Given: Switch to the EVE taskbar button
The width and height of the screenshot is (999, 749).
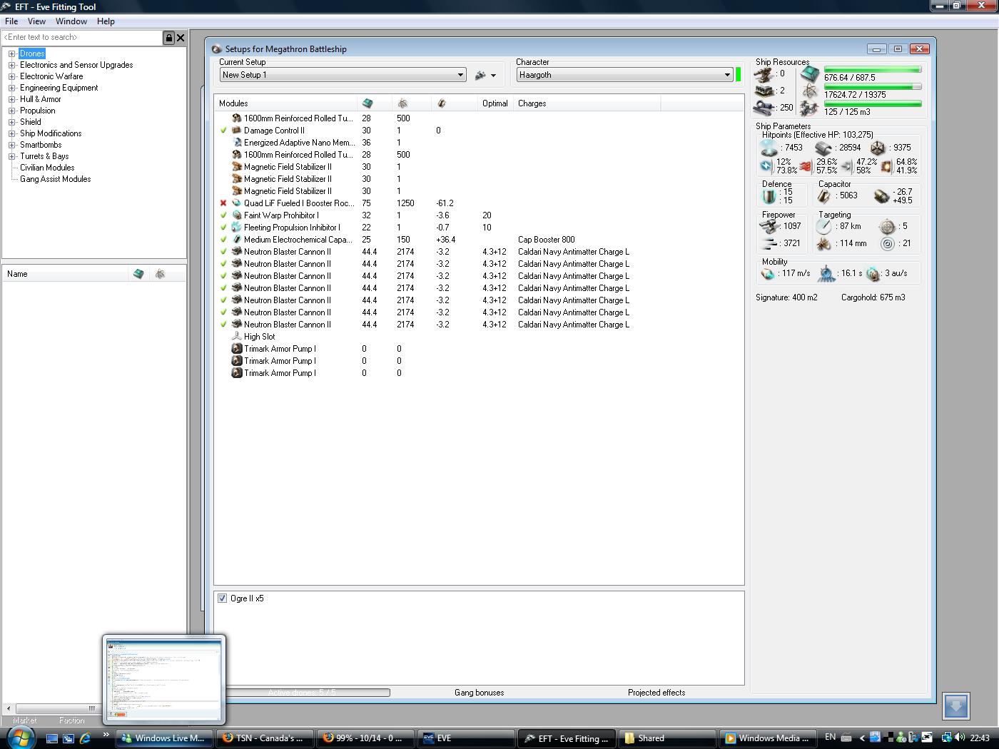Looking at the screenshot, I should coord(467,738).
